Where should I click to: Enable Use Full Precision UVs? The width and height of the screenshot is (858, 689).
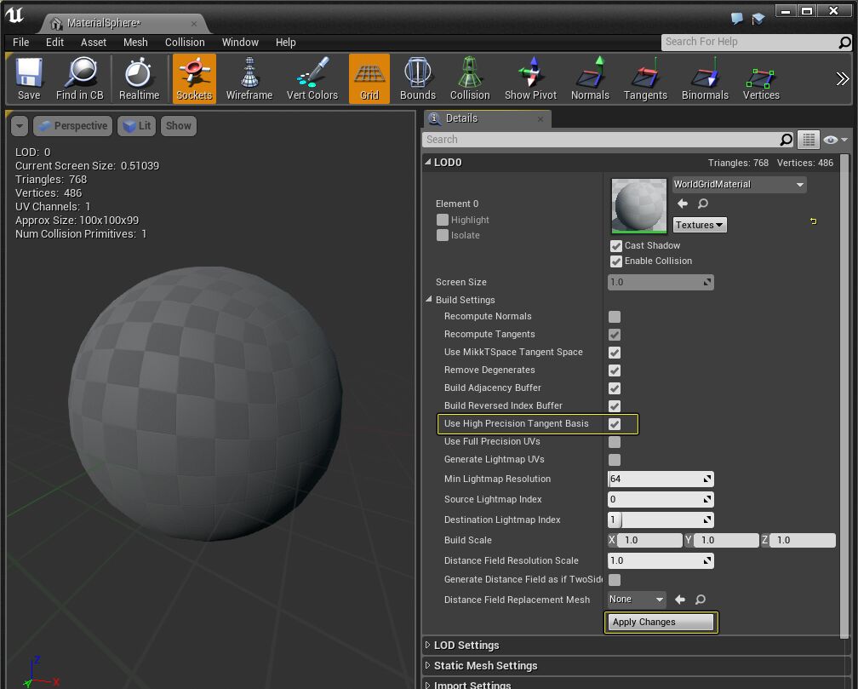pos(616,441)
